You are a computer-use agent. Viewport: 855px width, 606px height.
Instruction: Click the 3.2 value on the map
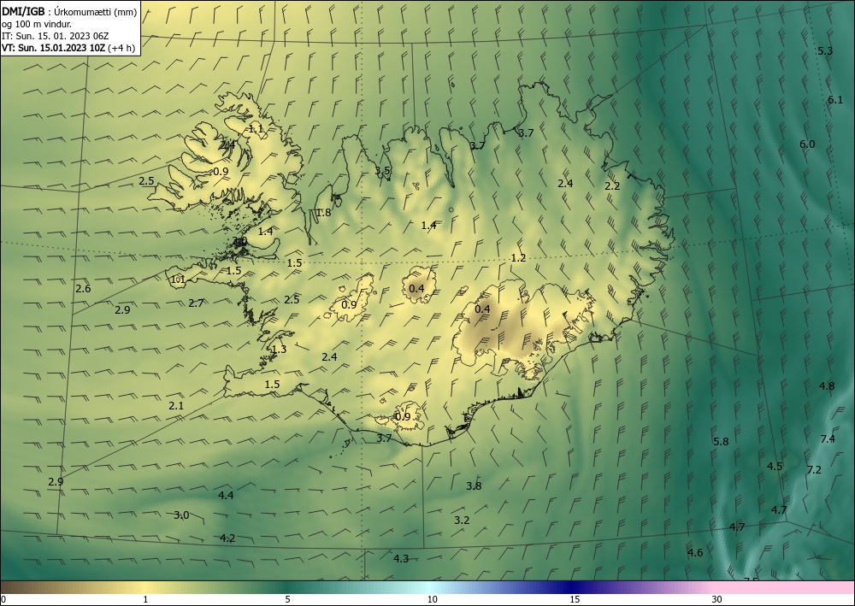point(462,520)
